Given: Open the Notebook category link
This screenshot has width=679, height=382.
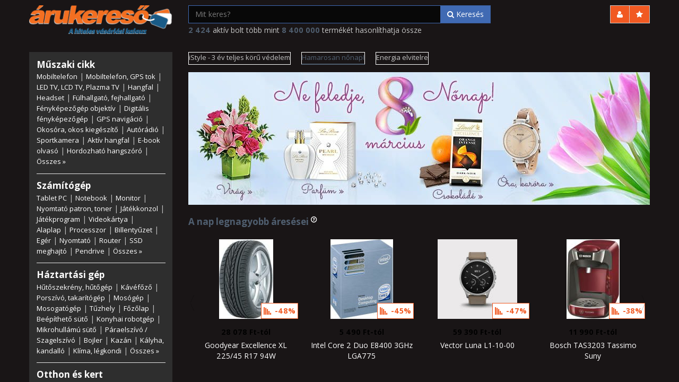Looking at the screenshot, I should pos(91,198).
